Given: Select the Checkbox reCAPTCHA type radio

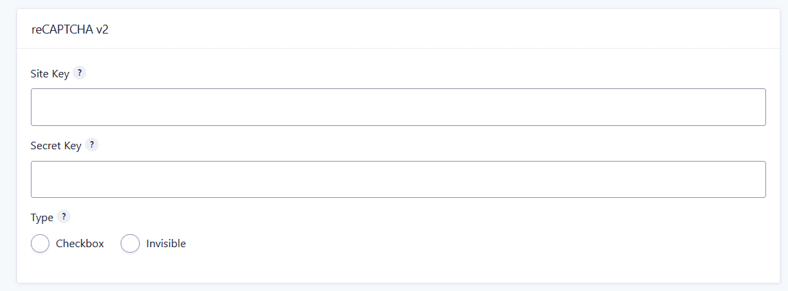Looking at the screenshot, I should click(x=40, y=244).
